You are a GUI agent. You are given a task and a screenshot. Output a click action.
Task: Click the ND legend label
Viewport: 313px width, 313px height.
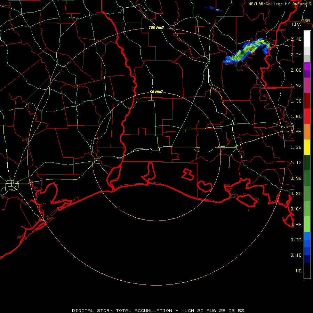coord(299,271)
